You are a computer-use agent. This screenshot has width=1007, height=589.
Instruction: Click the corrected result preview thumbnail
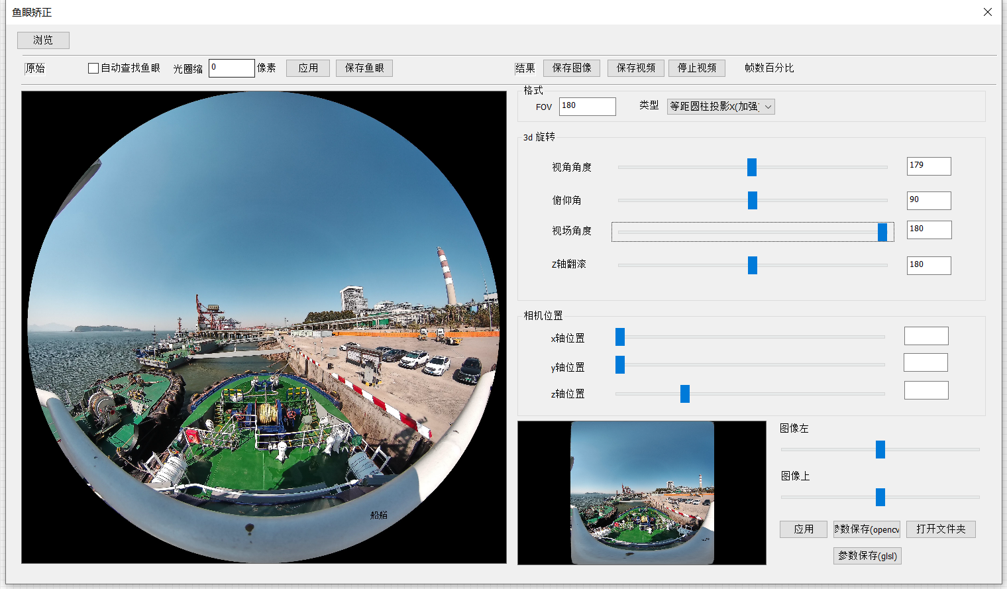tap(642, 493)
